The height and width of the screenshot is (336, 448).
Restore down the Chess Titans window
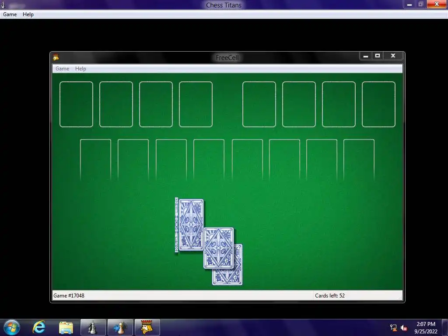pos(420,4)
